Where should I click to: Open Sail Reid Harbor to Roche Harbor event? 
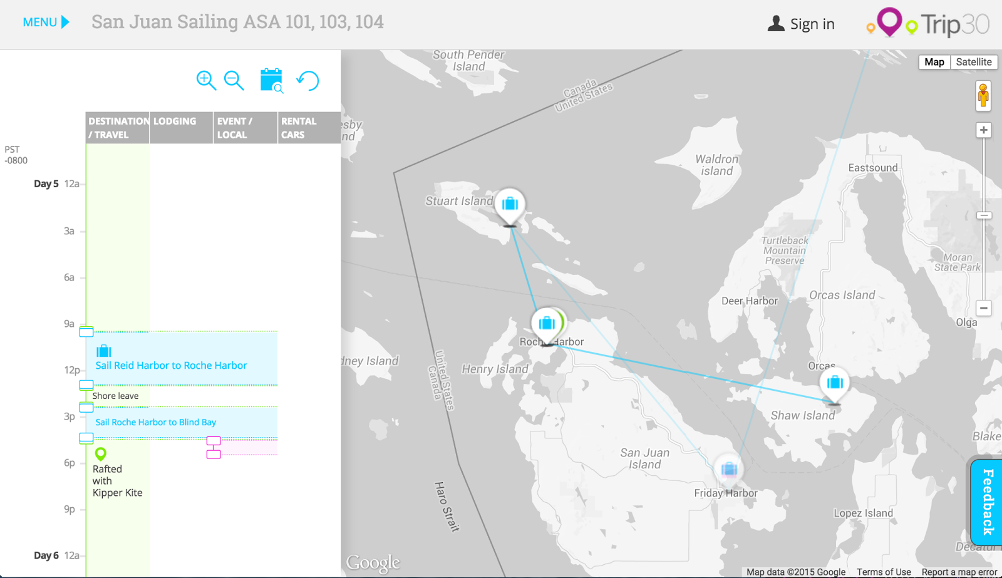(x=171, y=365)
